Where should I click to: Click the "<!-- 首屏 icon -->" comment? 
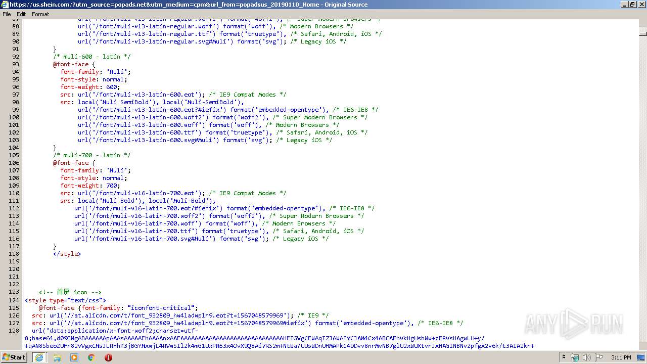[x=70, y=292]
